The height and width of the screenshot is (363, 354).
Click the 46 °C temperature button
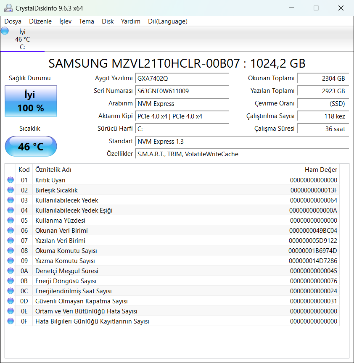click(31, 146)
